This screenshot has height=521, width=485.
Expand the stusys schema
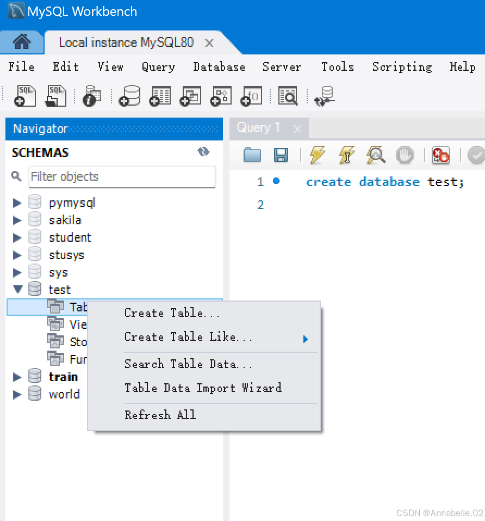tap(17, 255)
